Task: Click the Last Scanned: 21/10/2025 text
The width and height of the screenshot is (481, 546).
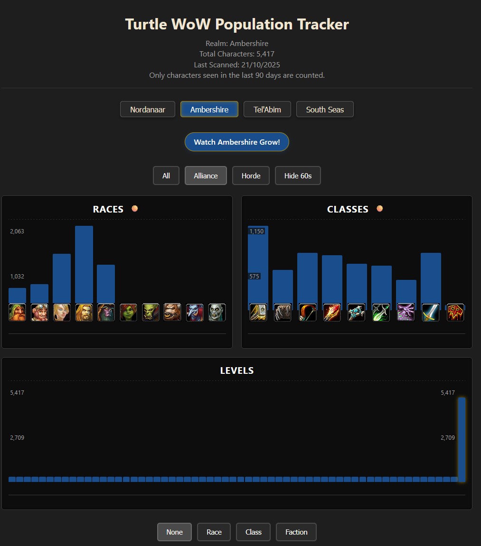Action: click(236, 65)
